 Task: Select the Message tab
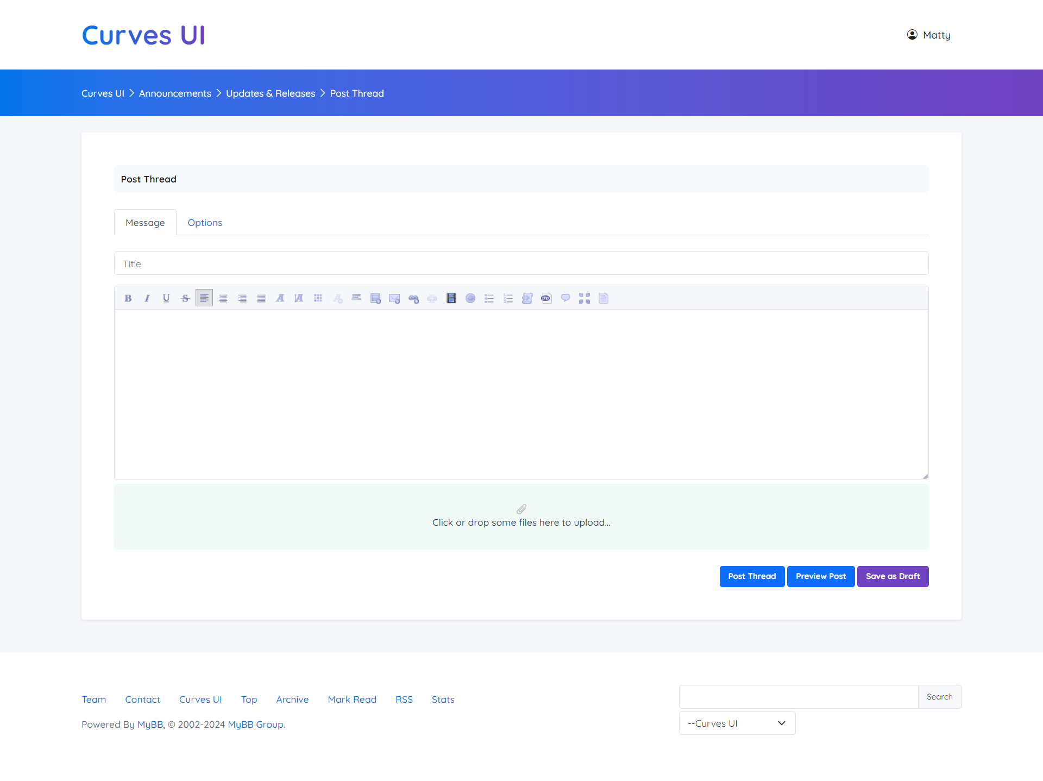[x=145, y=223]
